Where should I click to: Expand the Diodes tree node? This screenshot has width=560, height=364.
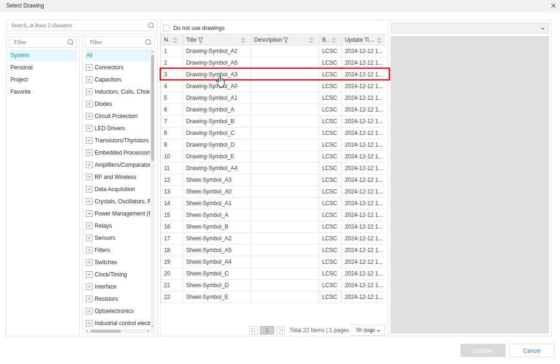point(89,104)
